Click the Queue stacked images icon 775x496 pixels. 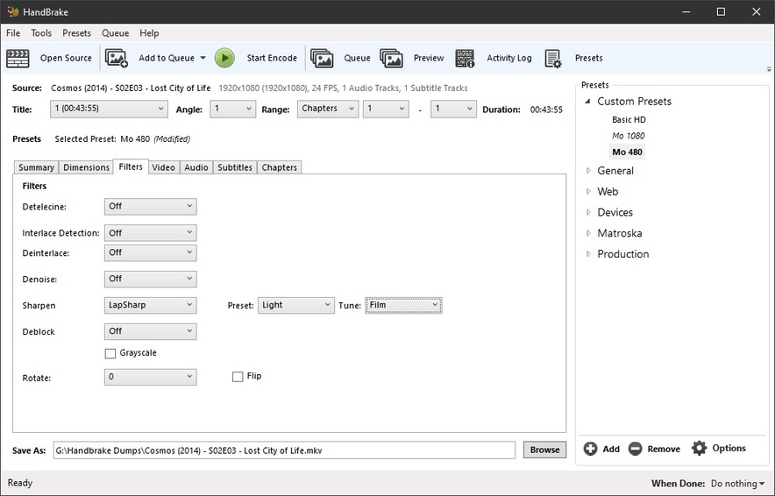pyautogui.click(x=322, y=59)
